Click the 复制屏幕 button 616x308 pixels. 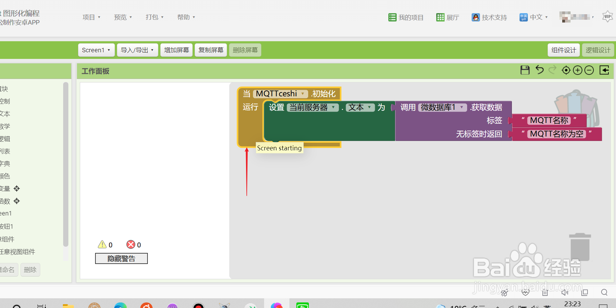[x=211, y=50]
